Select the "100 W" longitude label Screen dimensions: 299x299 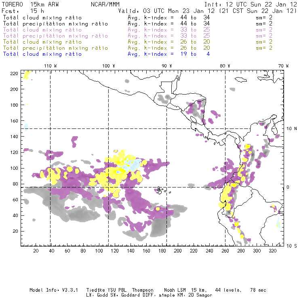pos(109,66)
